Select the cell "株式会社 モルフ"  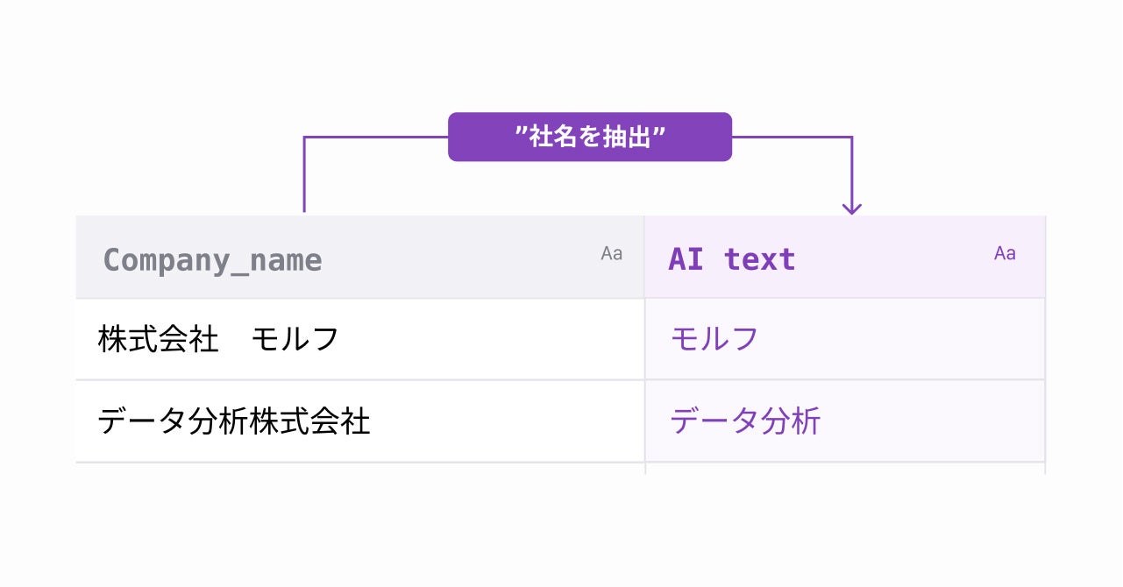click(x=218, y=339)
